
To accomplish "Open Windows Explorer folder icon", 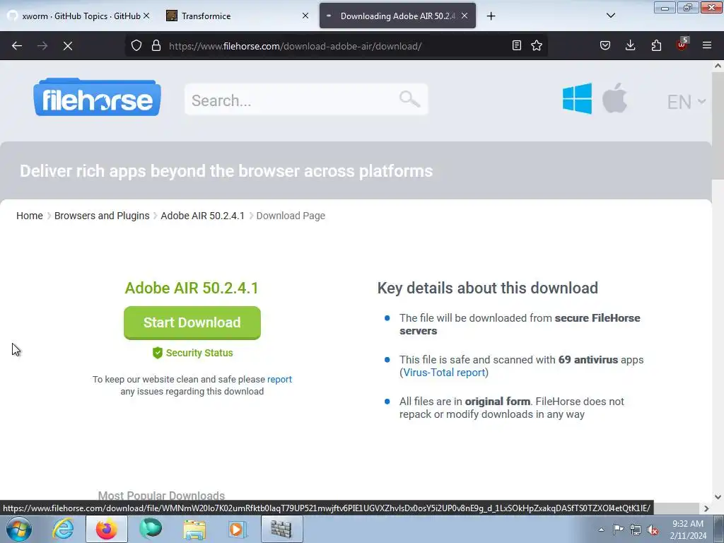I will (194, 529).
